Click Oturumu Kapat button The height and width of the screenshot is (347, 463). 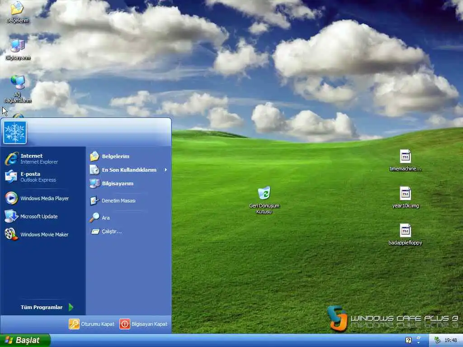pyautogui.click(x=91, y=324)
